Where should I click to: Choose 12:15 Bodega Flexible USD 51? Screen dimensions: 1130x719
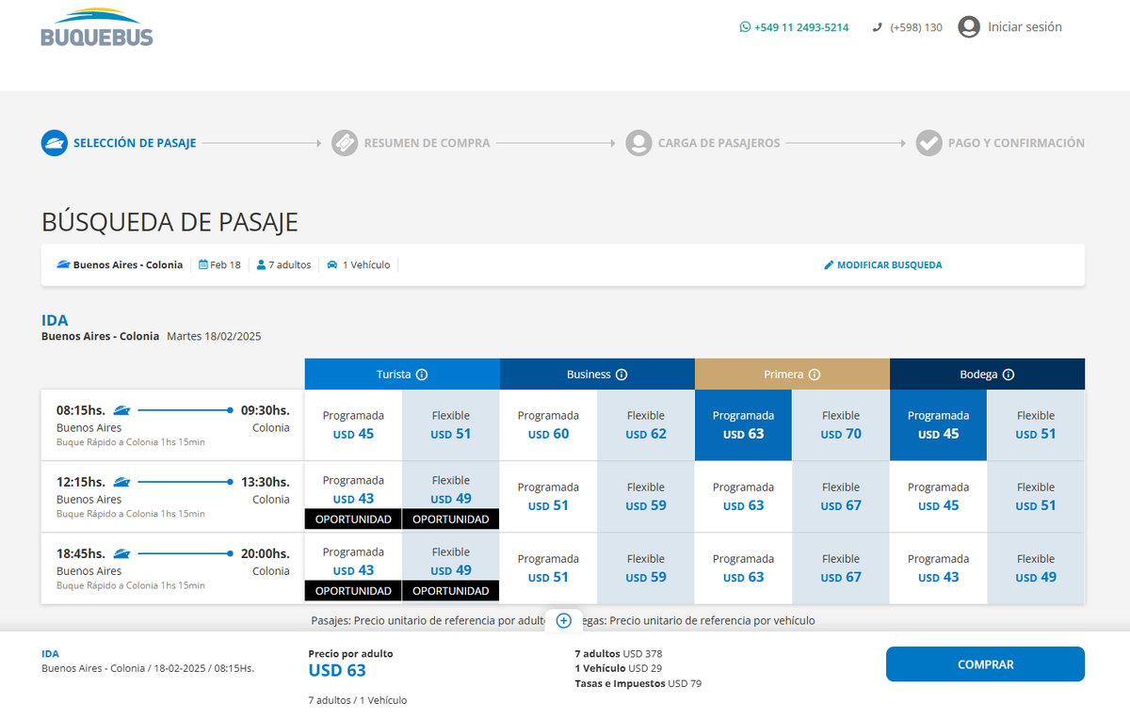coord(1036,497)
